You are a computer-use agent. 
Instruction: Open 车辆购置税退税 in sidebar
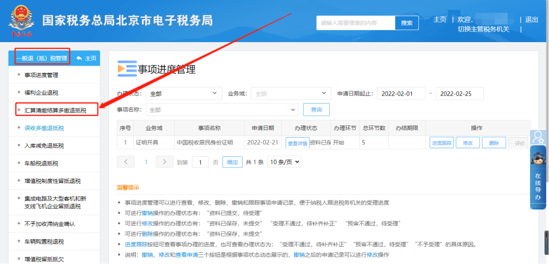click(44, 242)
